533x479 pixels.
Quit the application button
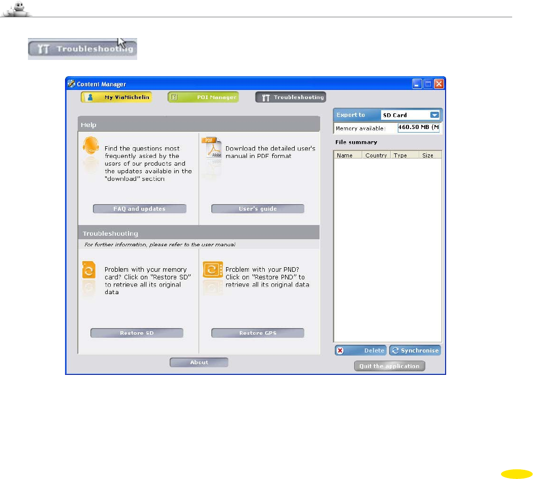[x=389, y=366]
